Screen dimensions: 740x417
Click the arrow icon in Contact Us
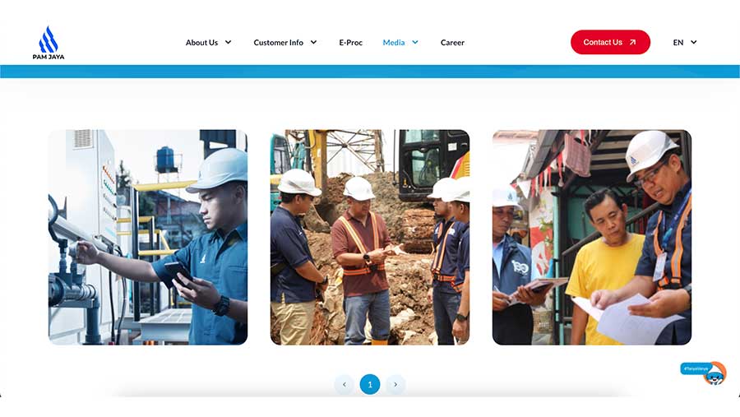[x=633, y=42]
